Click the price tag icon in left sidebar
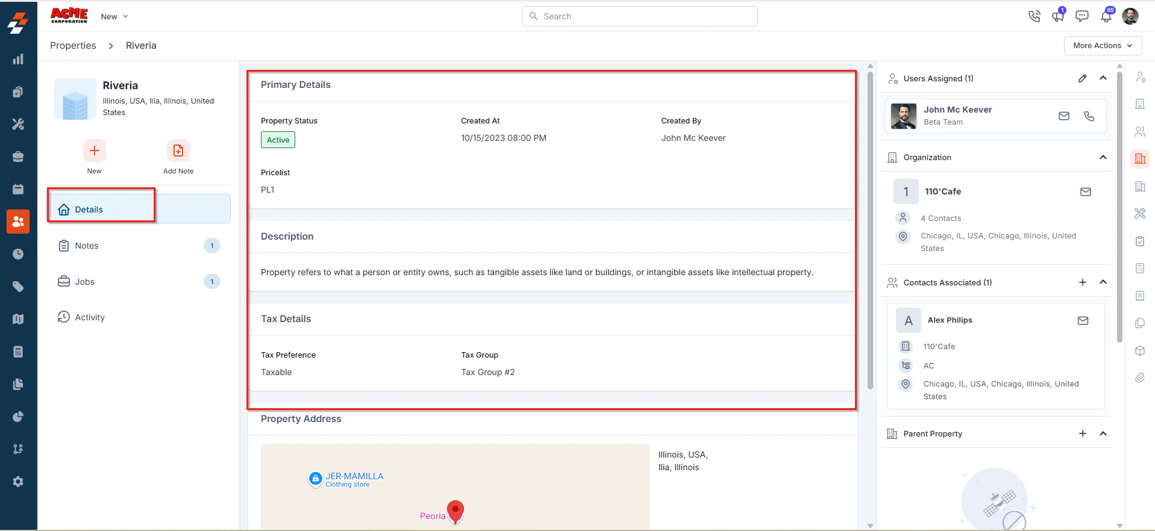The image size is (1155, 531). click(18, 287)
